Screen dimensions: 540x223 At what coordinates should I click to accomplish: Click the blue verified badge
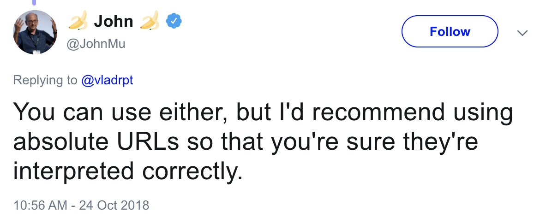point(174,21)
